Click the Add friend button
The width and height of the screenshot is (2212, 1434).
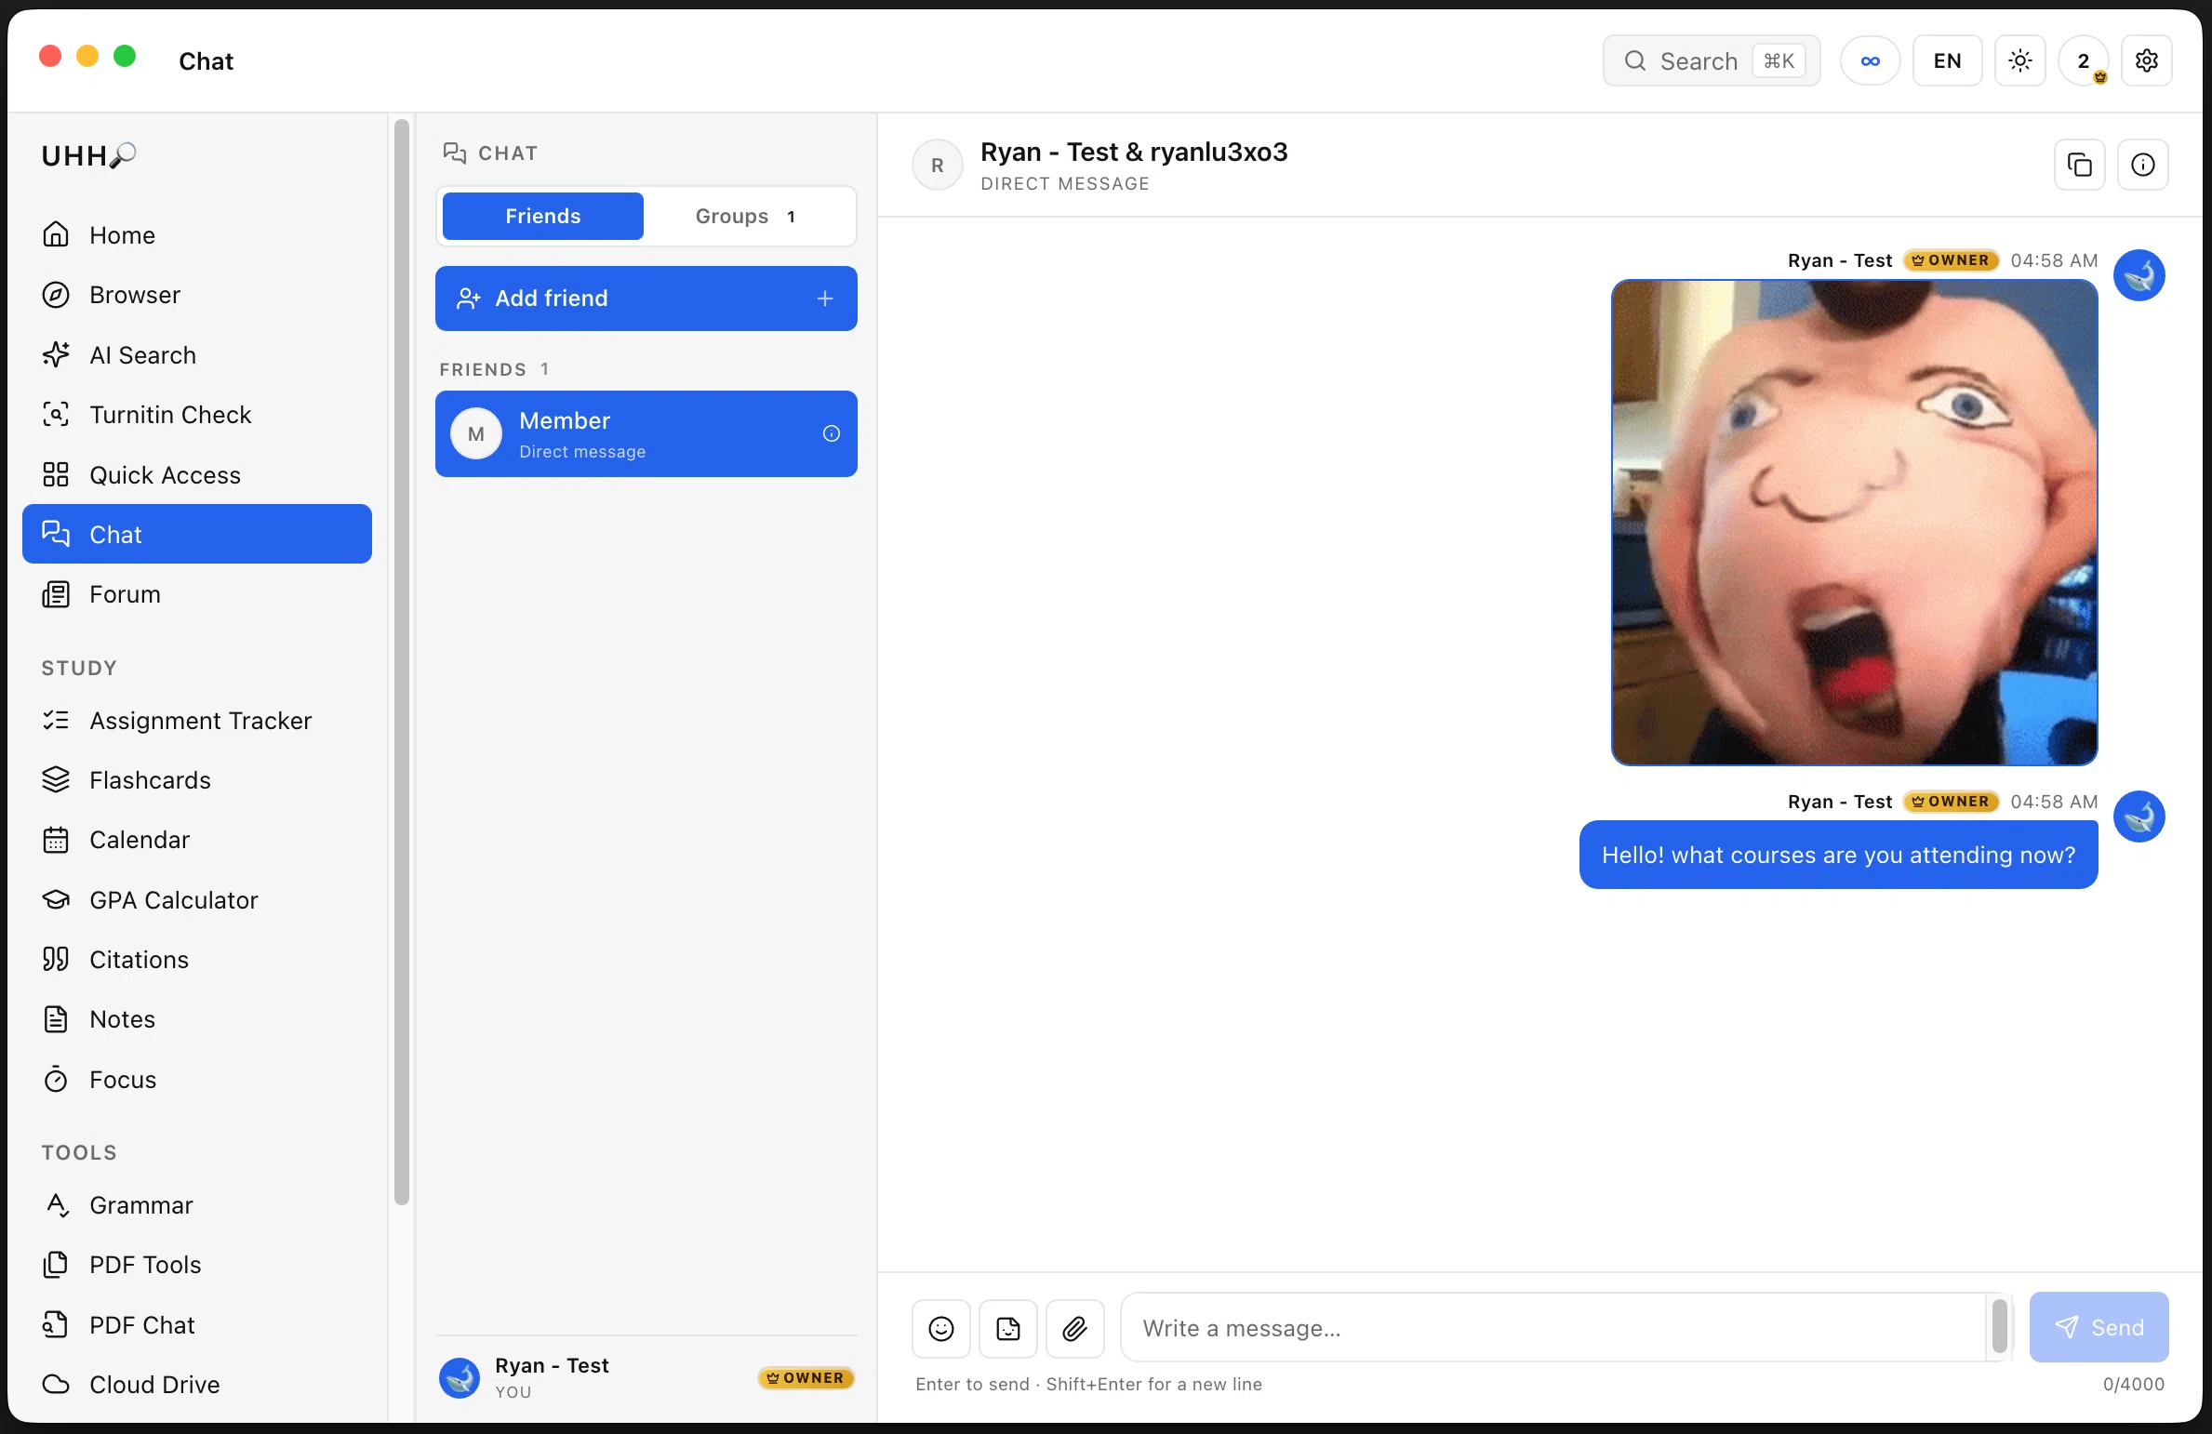coord(646,299)
